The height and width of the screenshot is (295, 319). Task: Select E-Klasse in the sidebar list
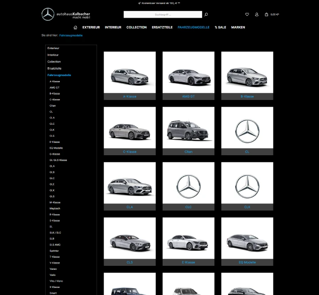click(x=54, y=142)
